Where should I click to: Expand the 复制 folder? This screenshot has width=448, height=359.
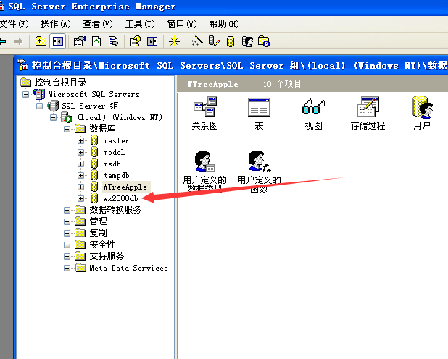pos(67,233)
